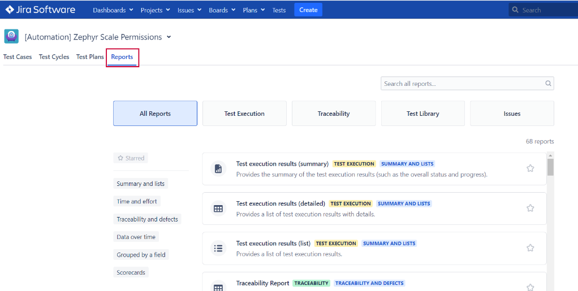Star the Test execution results (list) report
Image resolution: width=578 pixels, height=291 pixels.
click(x=530, y=247)
